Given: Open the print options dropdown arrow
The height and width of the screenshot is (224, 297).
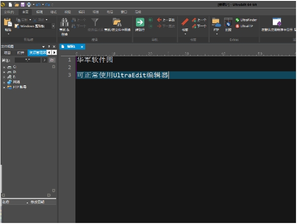Looking at the screenshot, I should (x=33, y=4).
